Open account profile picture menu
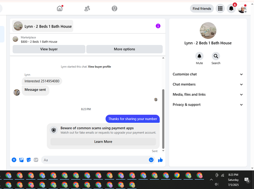254x189 pixels. 242,9
